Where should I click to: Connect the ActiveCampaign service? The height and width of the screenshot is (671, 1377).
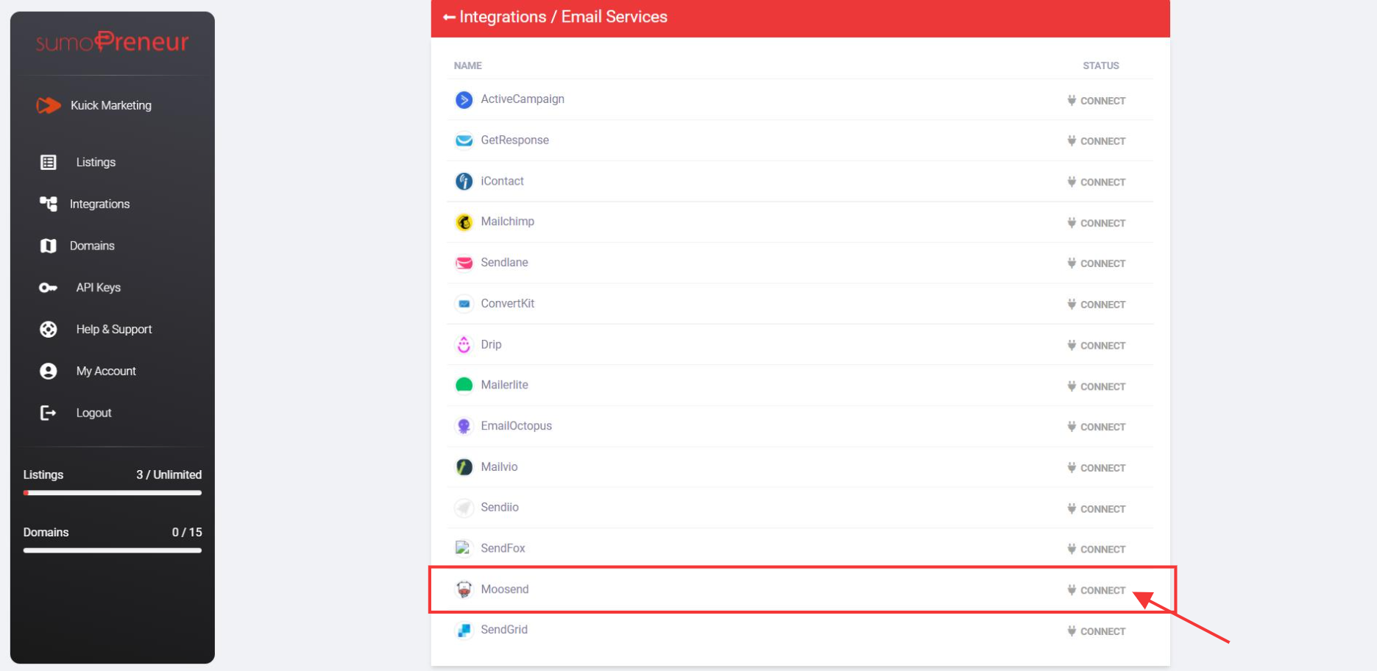coord(1097,101)
